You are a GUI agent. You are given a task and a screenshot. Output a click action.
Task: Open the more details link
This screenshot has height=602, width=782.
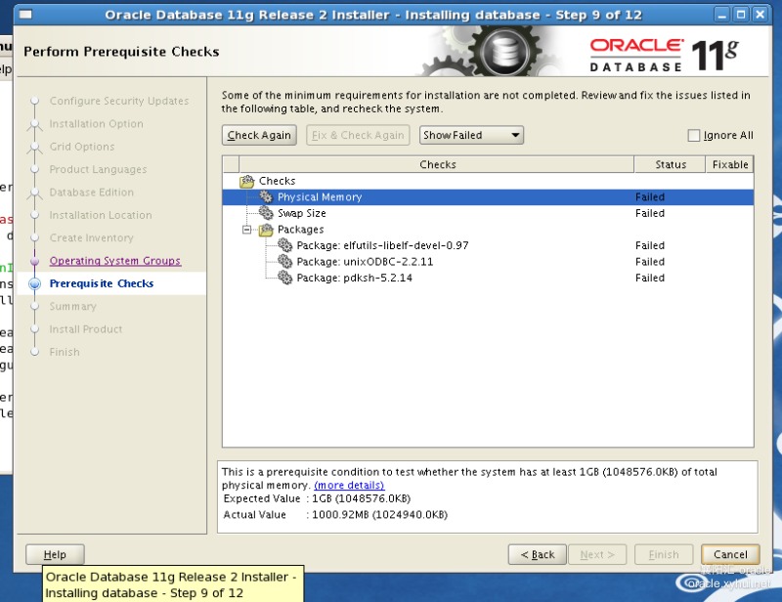tap(349, 486)
